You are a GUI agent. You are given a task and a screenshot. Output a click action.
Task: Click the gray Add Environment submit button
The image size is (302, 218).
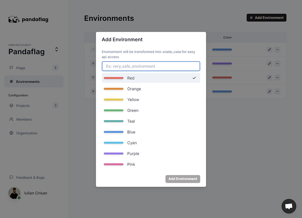click(183, 179)
